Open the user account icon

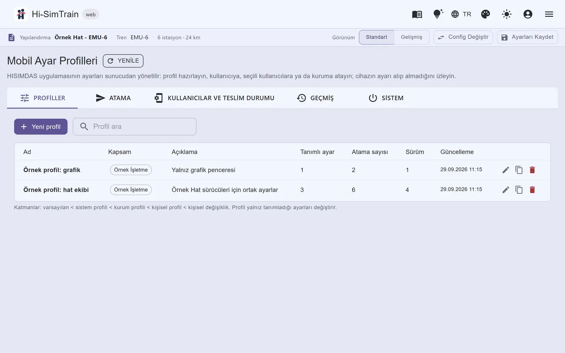pyautogui.click(x=528, y=14)
